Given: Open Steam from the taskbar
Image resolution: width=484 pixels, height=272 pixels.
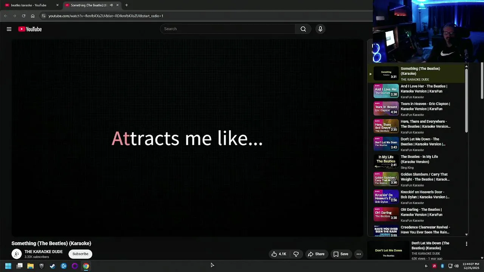Looking at the screenshot, I should 53,266.
